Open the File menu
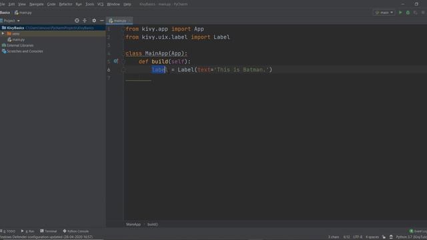This screenshot has width=427, height=240. 3,4
